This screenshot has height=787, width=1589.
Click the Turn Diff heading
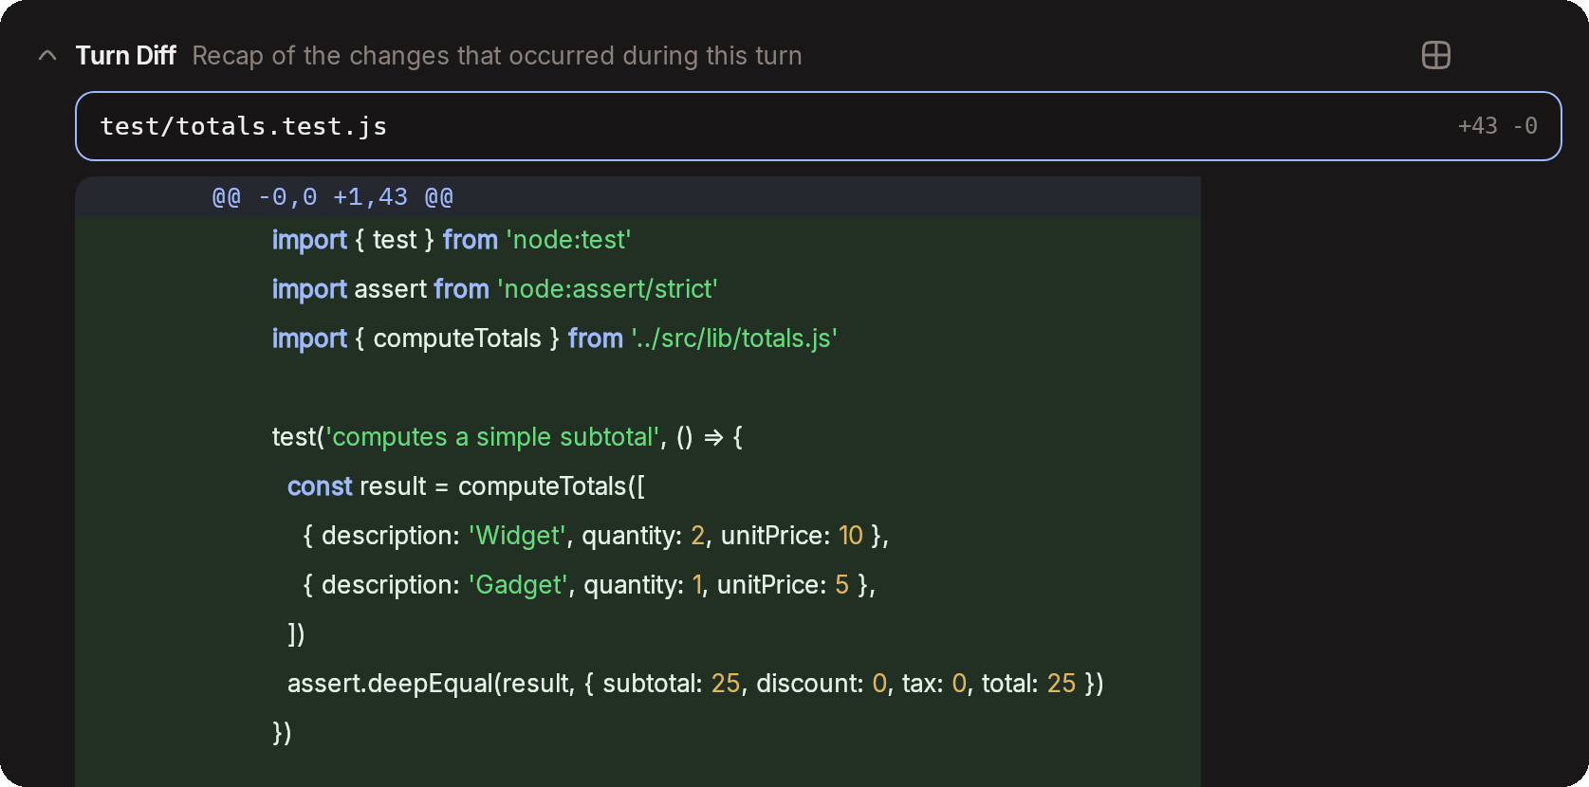click(x=125, y=56)
